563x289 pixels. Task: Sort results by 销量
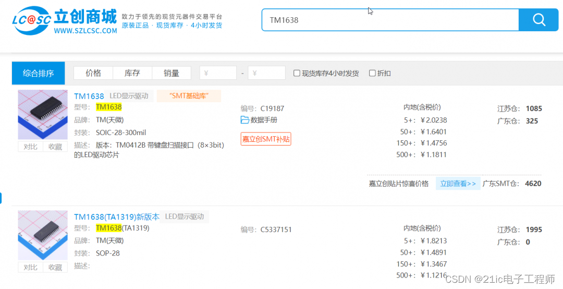pyautogui.click(x=172, y=74)
